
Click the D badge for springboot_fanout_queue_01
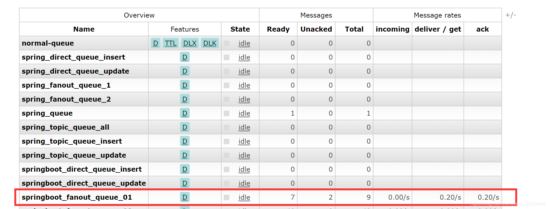click(185, 197)
